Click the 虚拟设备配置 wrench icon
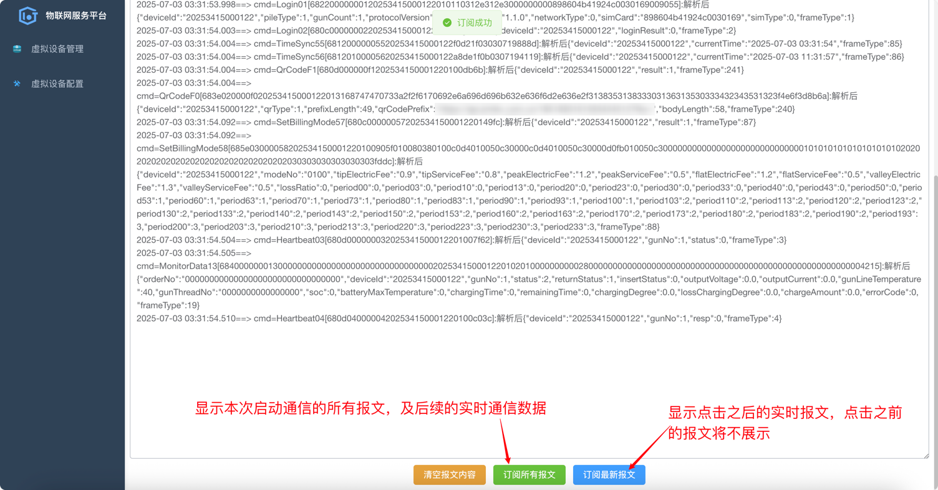 pyautogui.click(x=17, y=84)
